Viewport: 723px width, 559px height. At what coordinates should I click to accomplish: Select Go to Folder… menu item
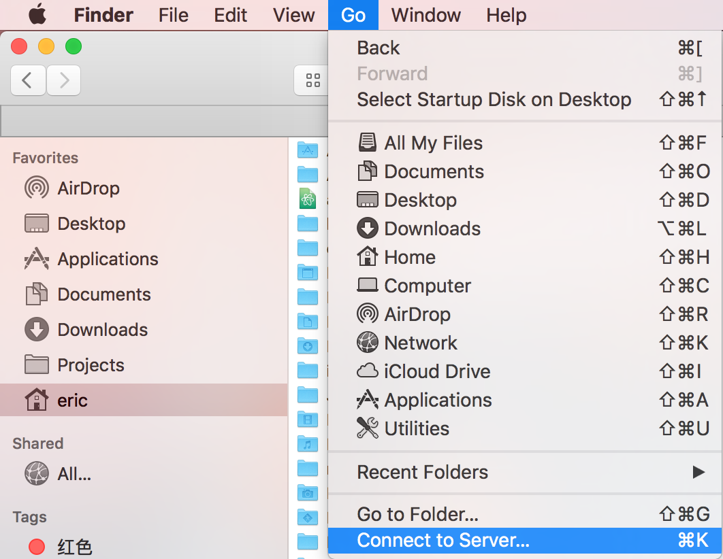pyautogui.click(x=525, y=514)
